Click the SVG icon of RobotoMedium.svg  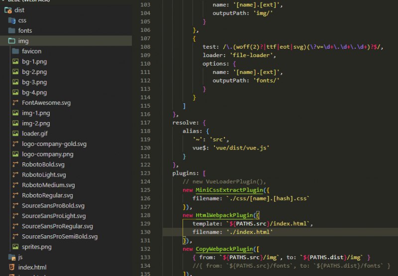pos(15,185)
